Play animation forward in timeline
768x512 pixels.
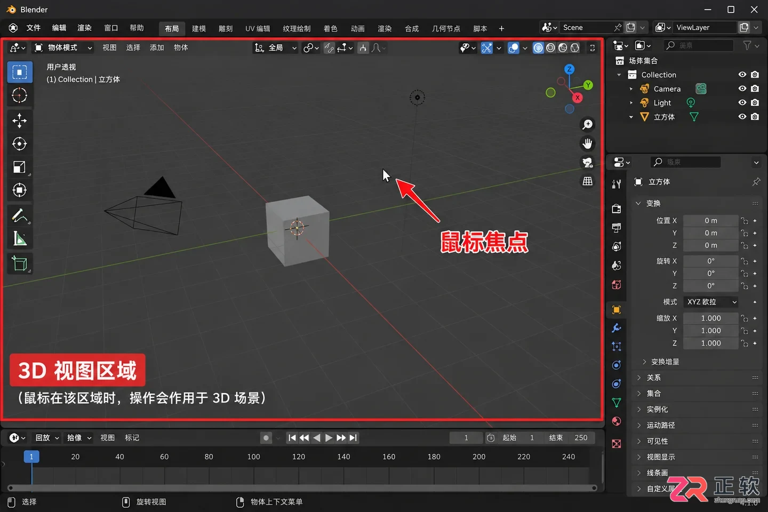(329, 438)
